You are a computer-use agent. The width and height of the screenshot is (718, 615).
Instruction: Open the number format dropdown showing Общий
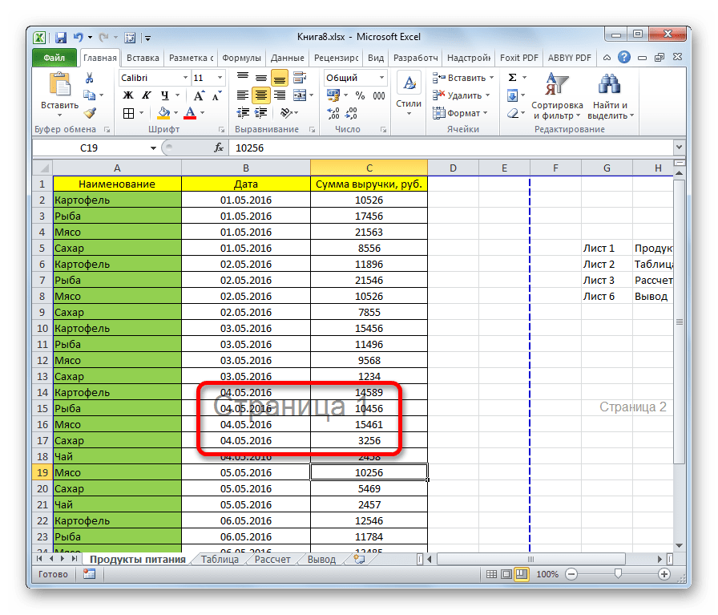coord(381,78)
